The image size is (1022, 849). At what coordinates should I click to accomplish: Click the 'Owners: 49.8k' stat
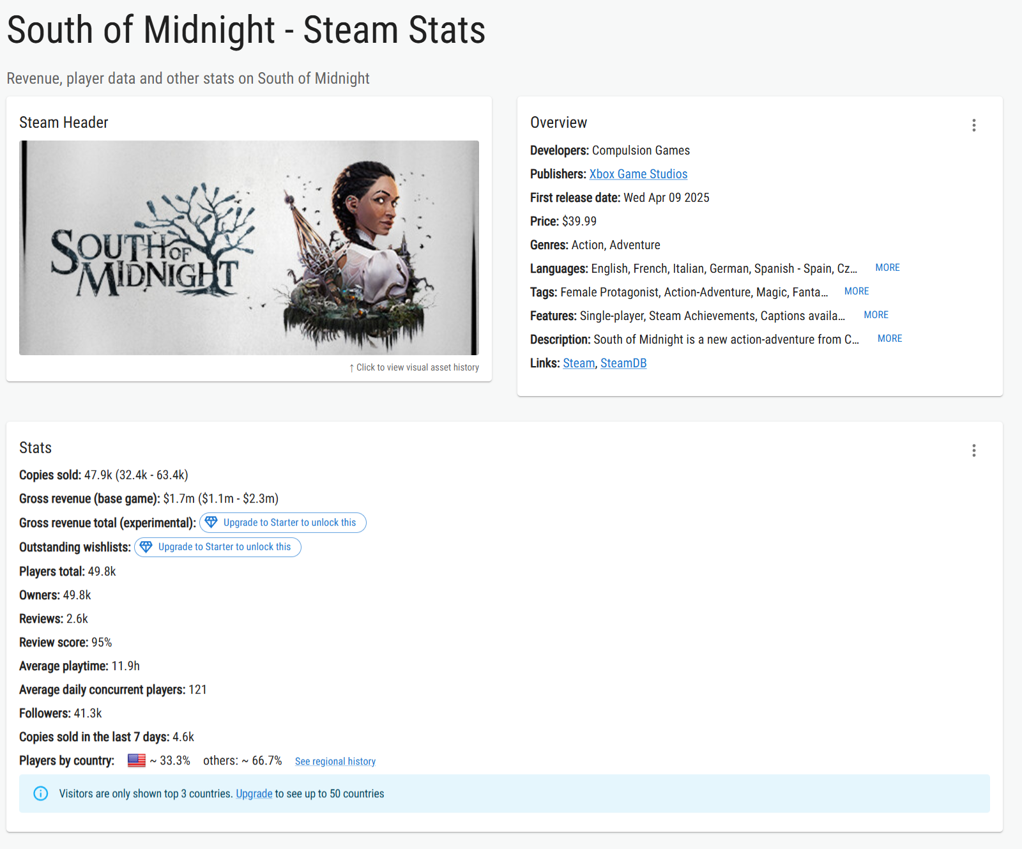[x=55, y=595]
